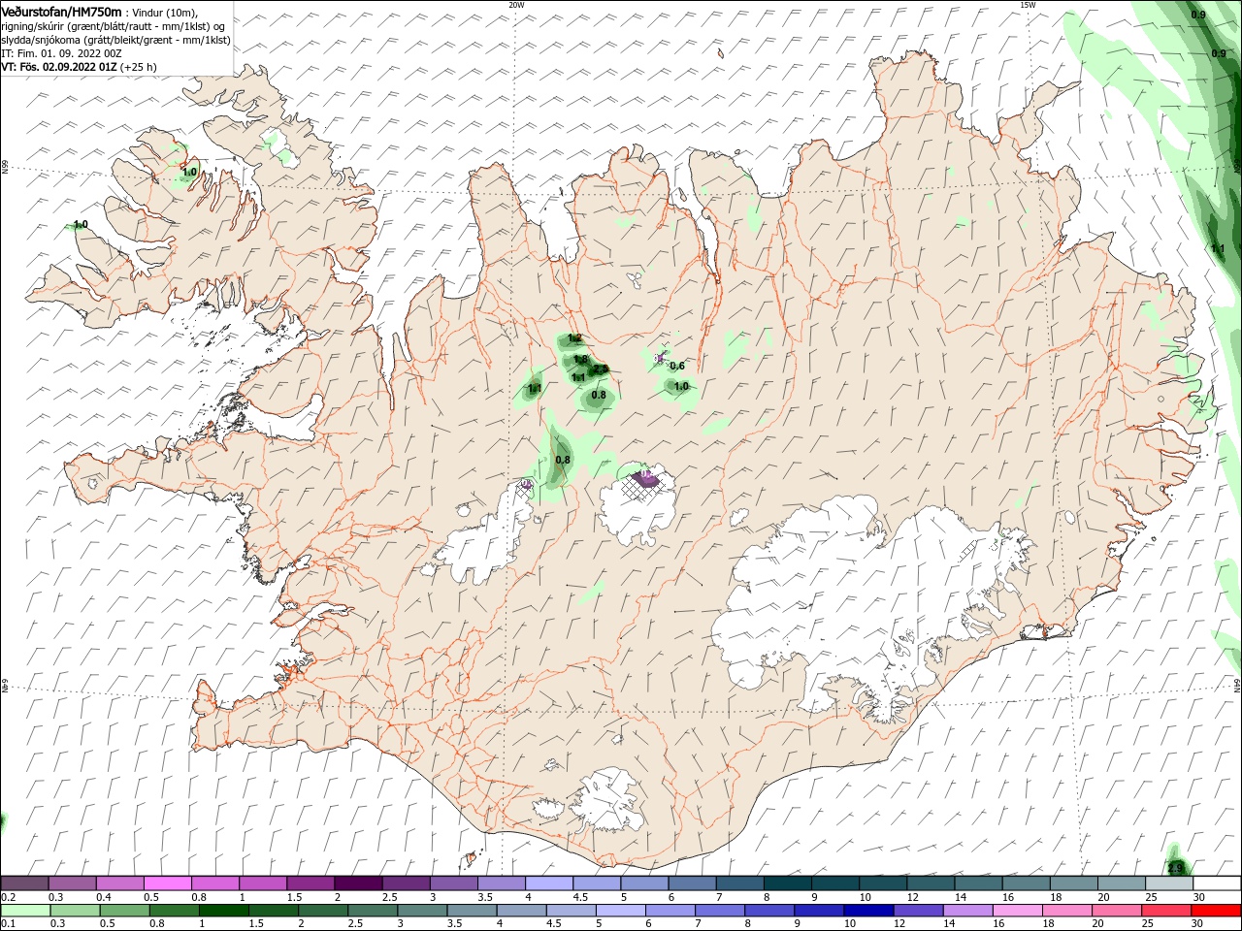Click the '0.1' label under the bottom legend row
This screenshot has width=1242, height=931.
8,923
